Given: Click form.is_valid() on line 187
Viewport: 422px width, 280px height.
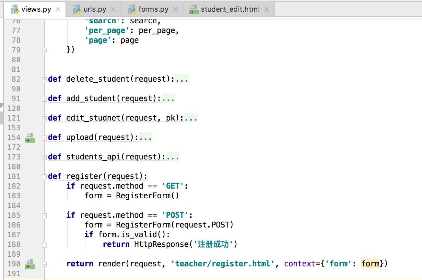Looking at the screenshot, I should [x=132, y=235].
